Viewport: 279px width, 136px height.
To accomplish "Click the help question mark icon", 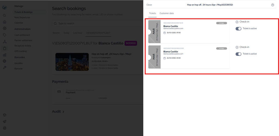I will coord(272,5).
